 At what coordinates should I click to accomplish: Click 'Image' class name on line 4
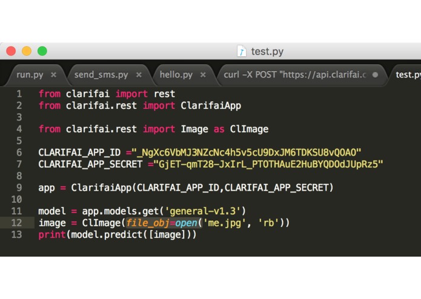pyautogui.click(x=194, y=130)
